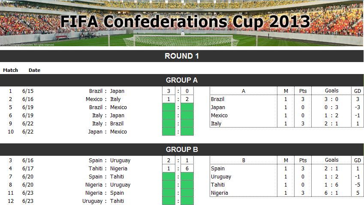The image size is (364, 205).
Task: Select Brazil home score cell for match 5
Action: coord(169,107)
